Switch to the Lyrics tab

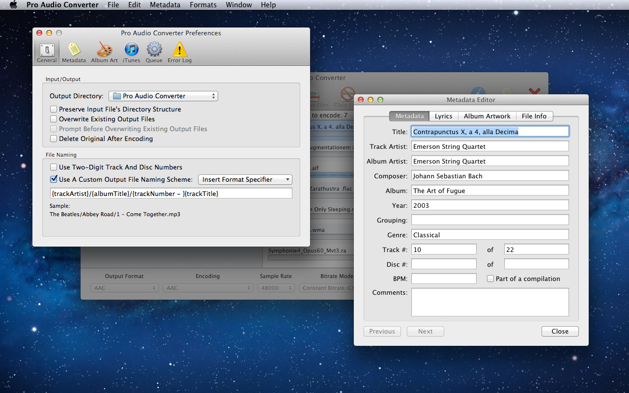pos(443,116)
